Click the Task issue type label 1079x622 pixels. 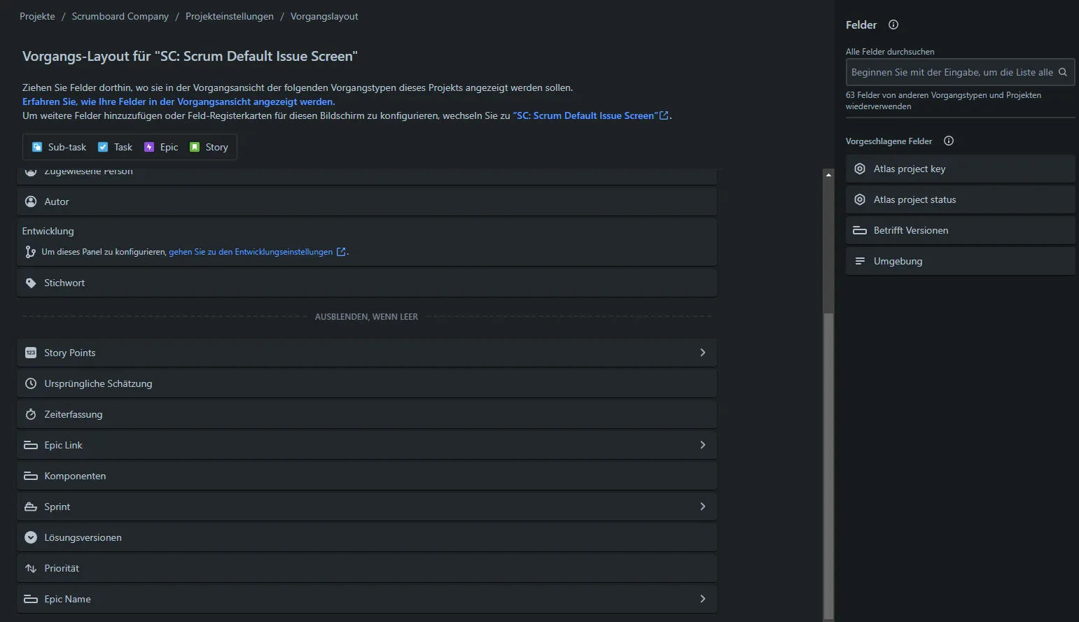tap(123, 147)
